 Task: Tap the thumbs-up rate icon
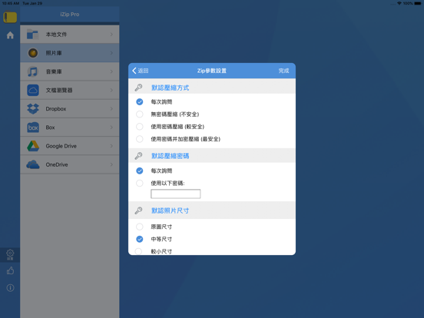(x=10, y=270)
